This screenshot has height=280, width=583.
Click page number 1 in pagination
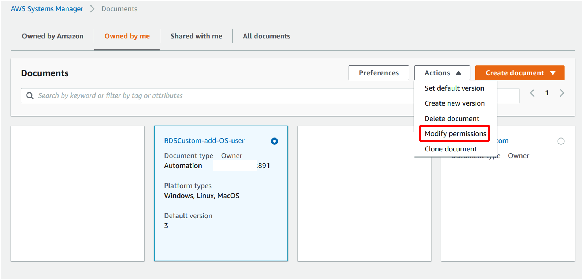point(547,93)
